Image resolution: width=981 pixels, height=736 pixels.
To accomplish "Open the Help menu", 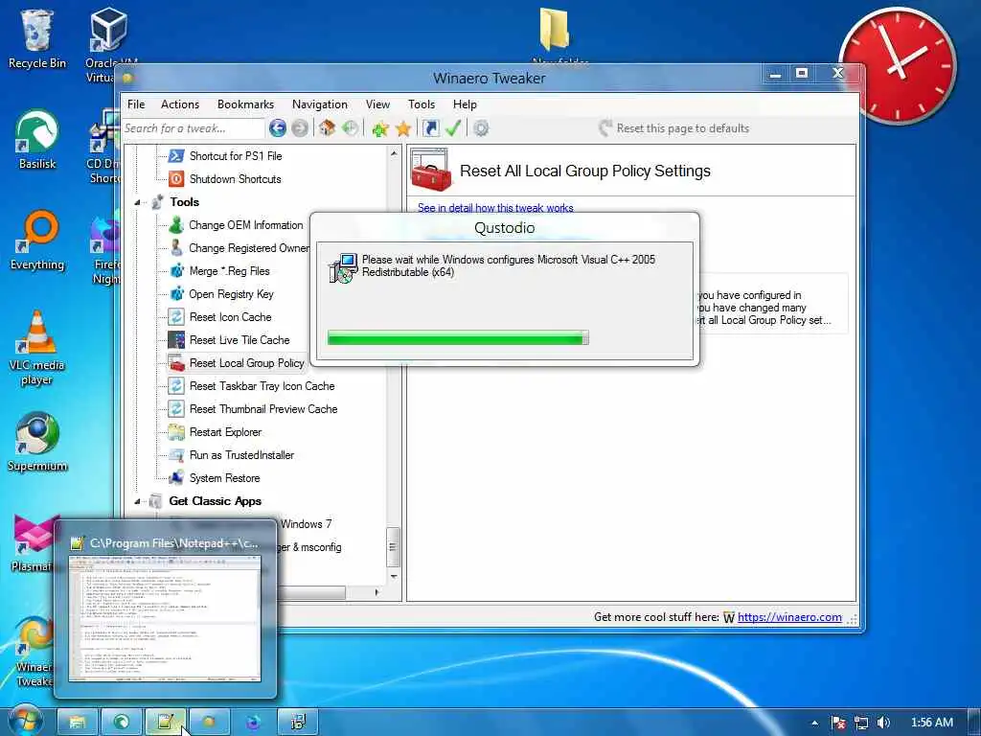I will 465,104.
